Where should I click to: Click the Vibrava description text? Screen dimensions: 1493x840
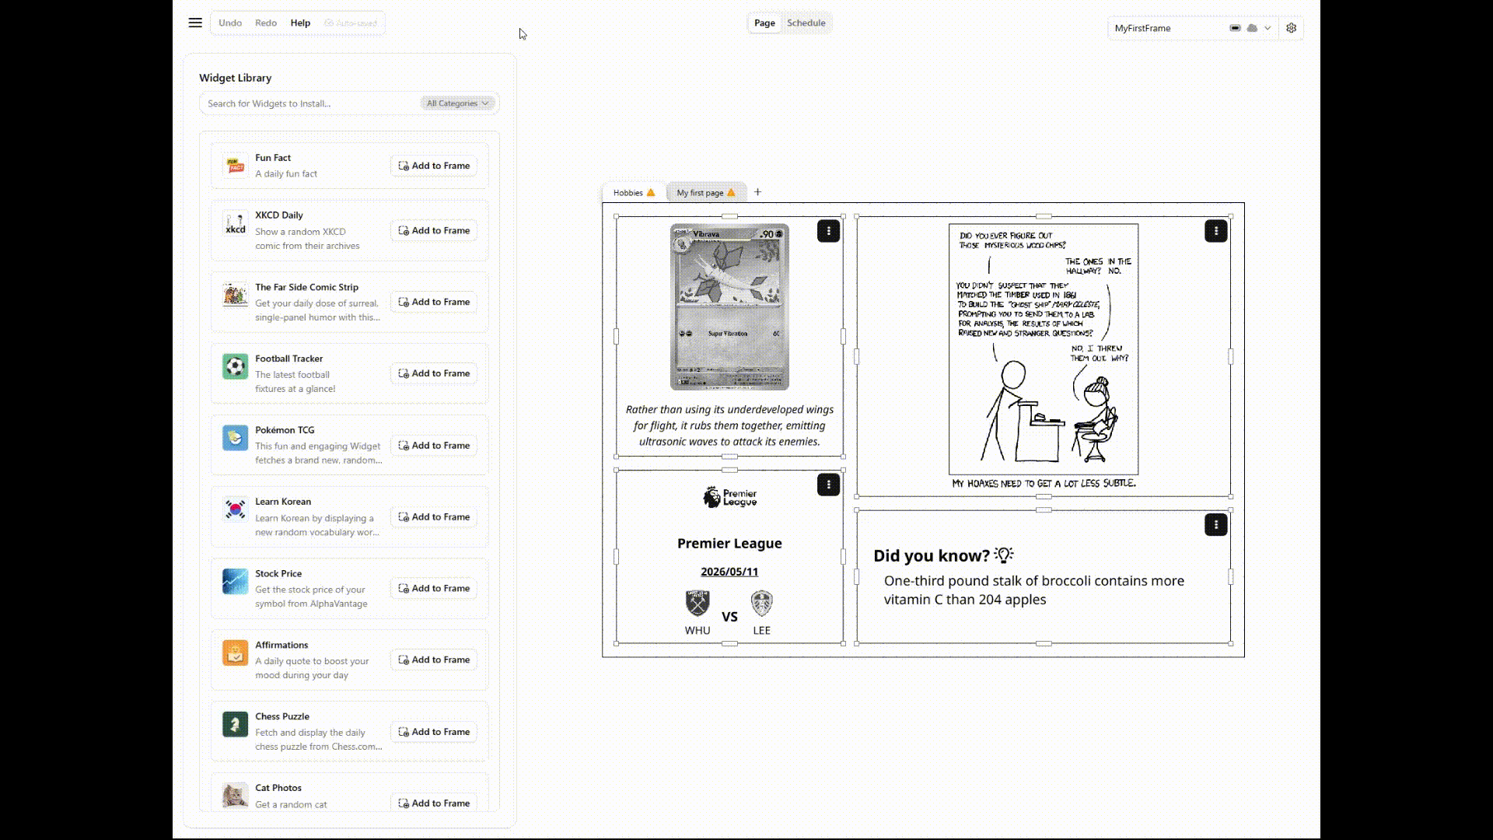[x=729, y=425]
